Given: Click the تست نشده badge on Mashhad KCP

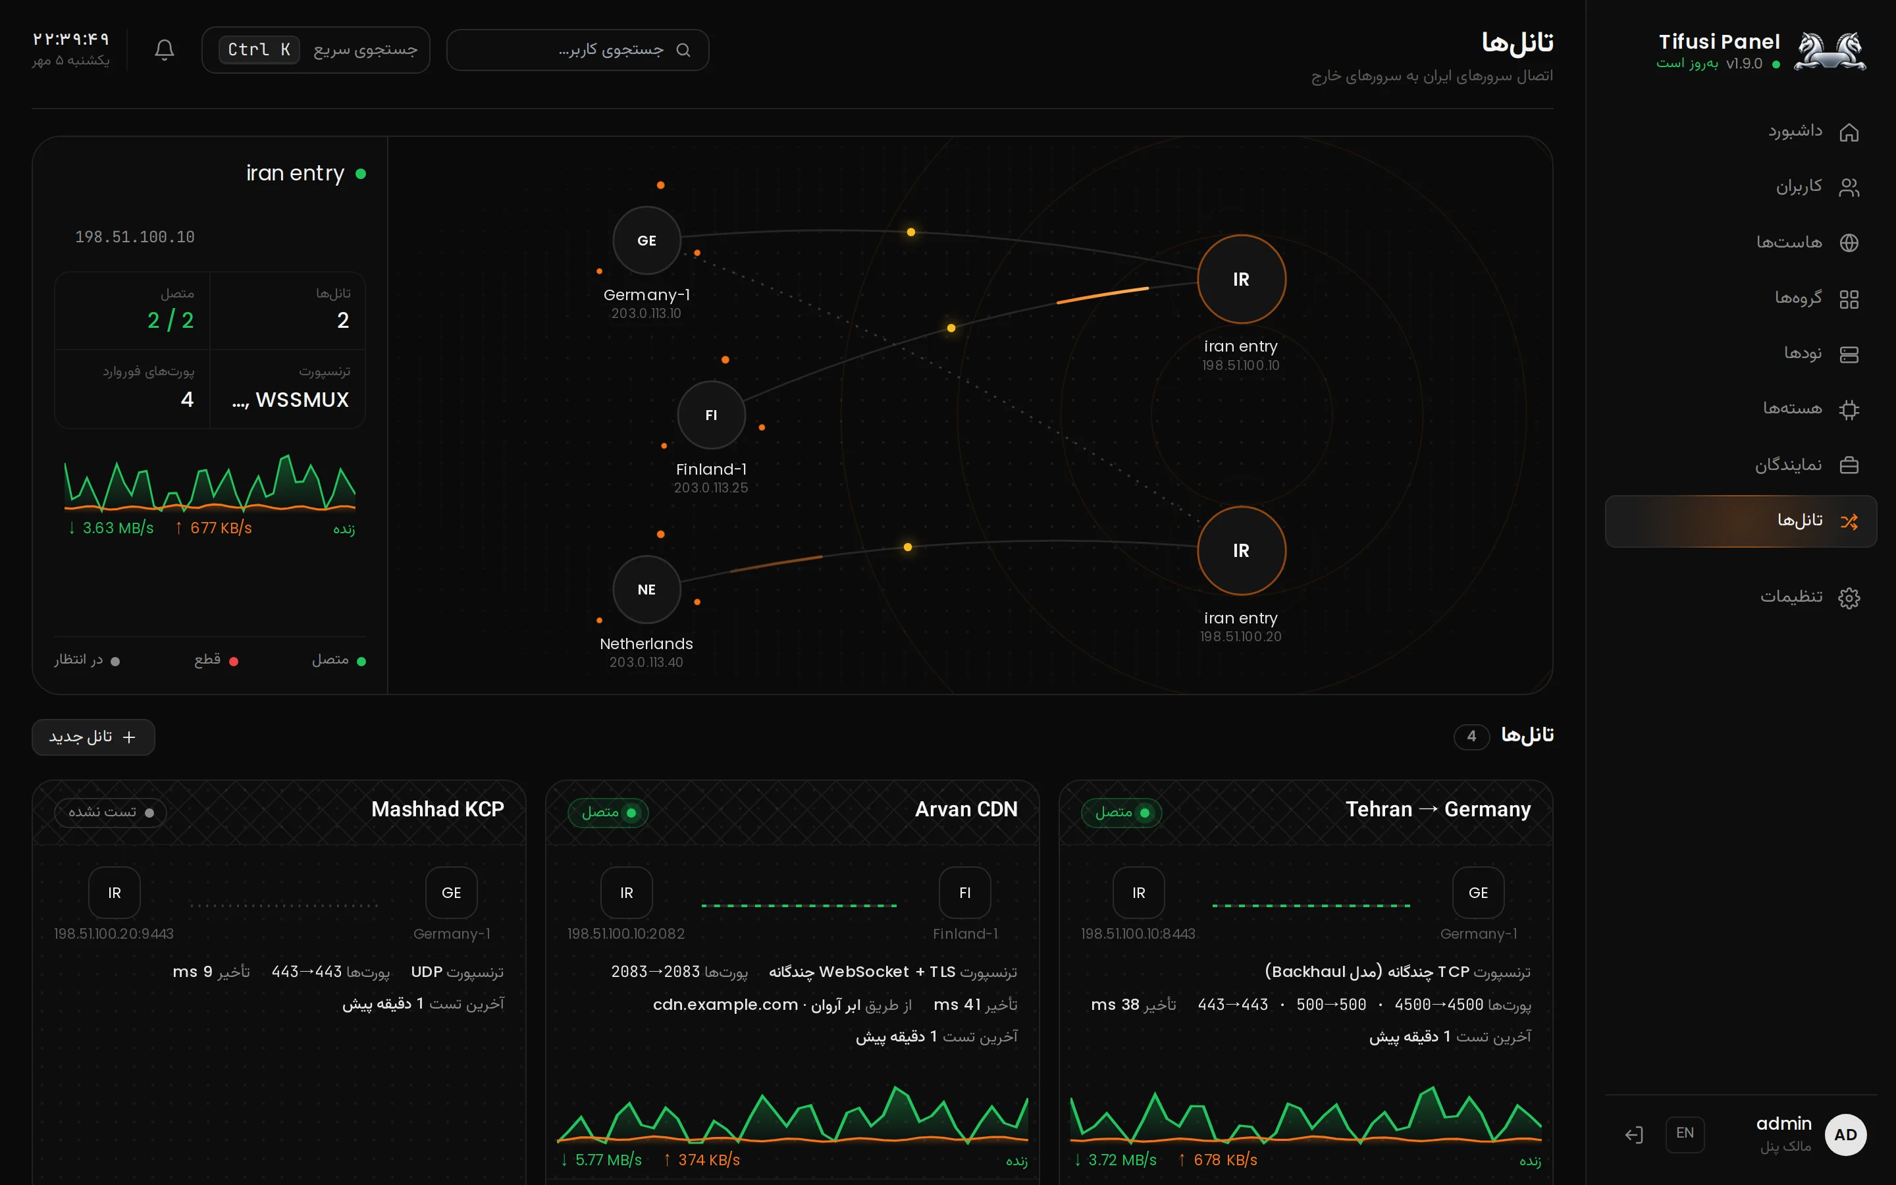Looking at the screenshot, I should [111, 812].
